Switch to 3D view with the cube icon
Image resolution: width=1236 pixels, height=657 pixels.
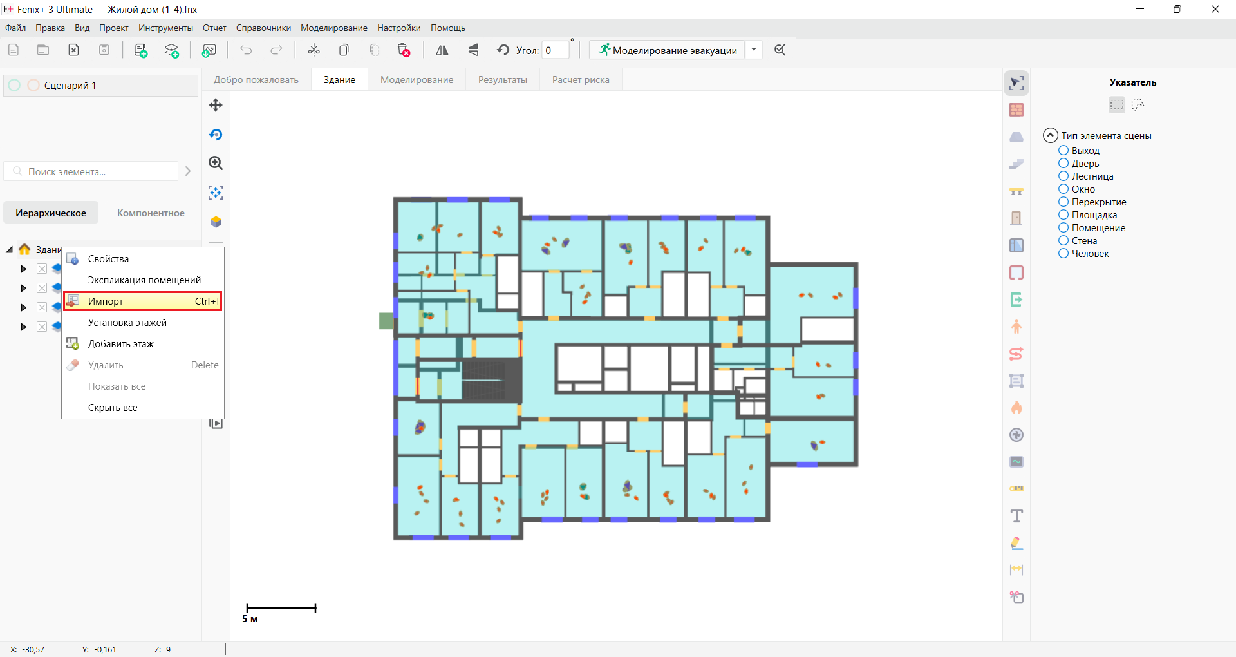pos(216,222)
